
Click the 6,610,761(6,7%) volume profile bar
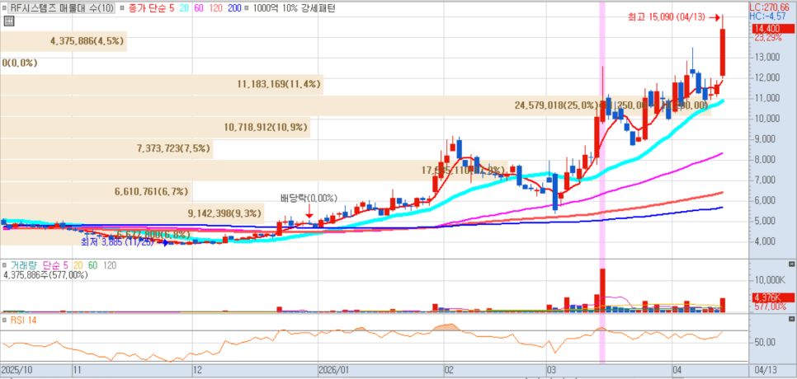(x=96, y=191)
